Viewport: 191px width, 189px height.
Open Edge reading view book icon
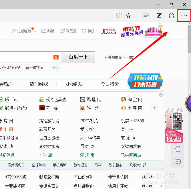(119, 16)
